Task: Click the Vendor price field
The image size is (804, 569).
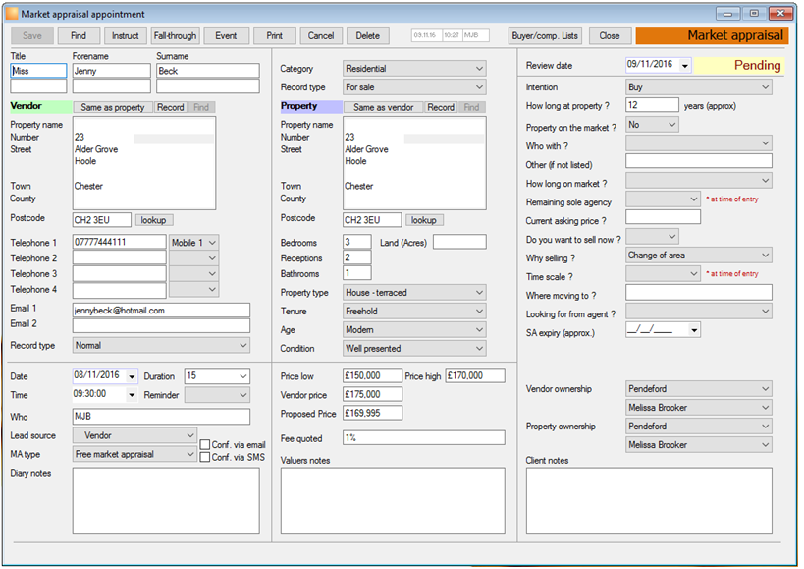Action: 372,394
